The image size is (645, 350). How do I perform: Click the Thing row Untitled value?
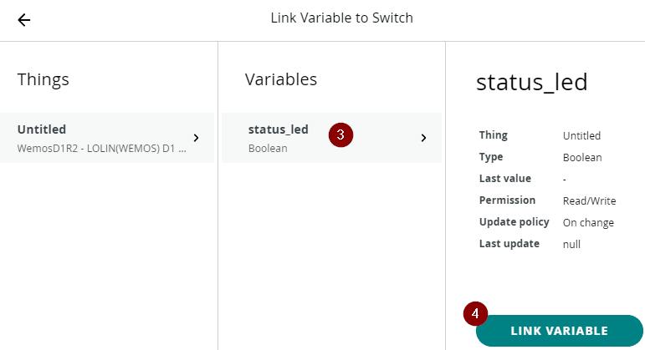[581, 135]
